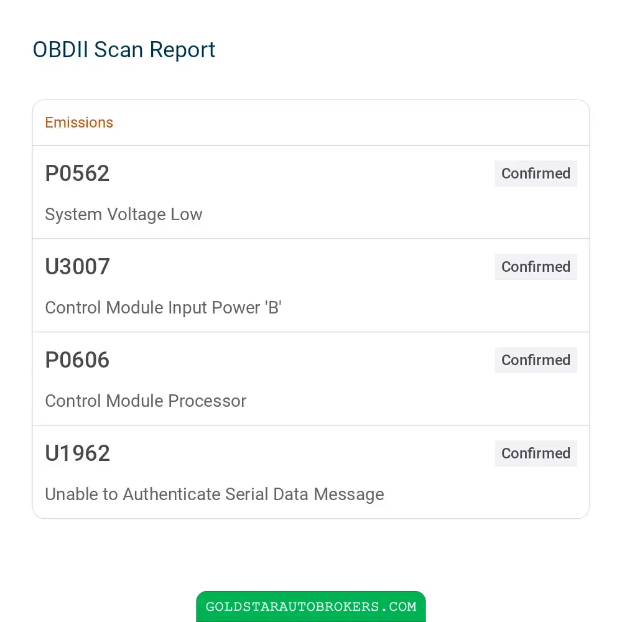Image resolution: width=622 pixels, height=622 pixels.
Task: Click the Confirmed badge for P0606
Action: click(536, 360)
